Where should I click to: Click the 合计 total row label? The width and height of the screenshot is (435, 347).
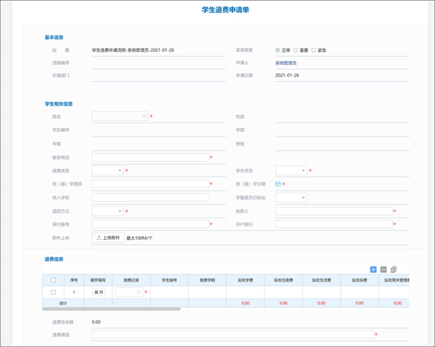pos(63,304)
